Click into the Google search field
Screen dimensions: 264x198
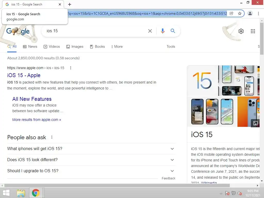(96, 31)
